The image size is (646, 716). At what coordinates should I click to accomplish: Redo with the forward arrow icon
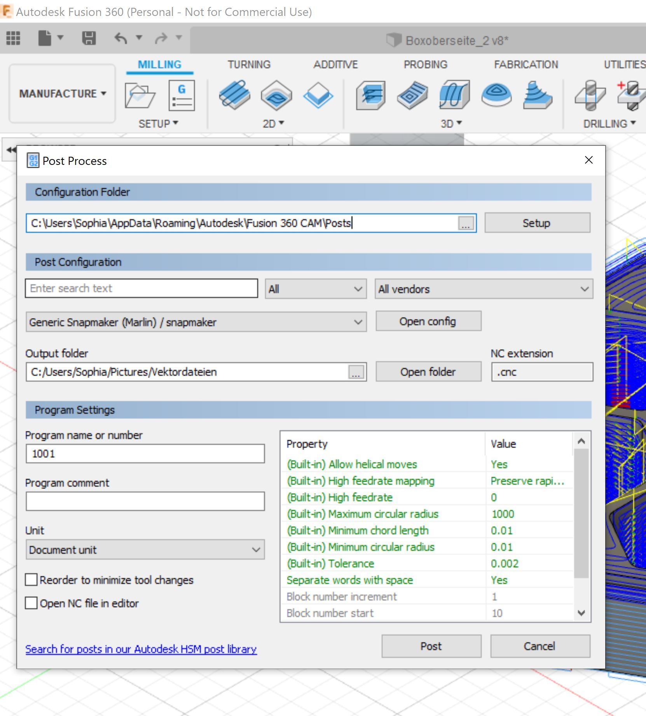(x=161, y=38)
